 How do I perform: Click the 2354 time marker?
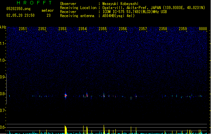[x=83, y=29]
